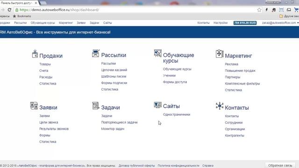Open the Монитор задач link
The image size is (299, 168).
pyautogui.click(x=113, y=129)
